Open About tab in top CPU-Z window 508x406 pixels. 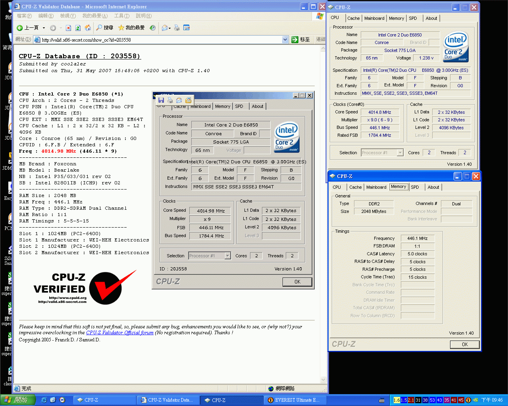431,18
